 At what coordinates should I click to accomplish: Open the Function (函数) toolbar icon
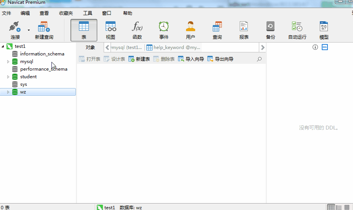click(137, 27)
